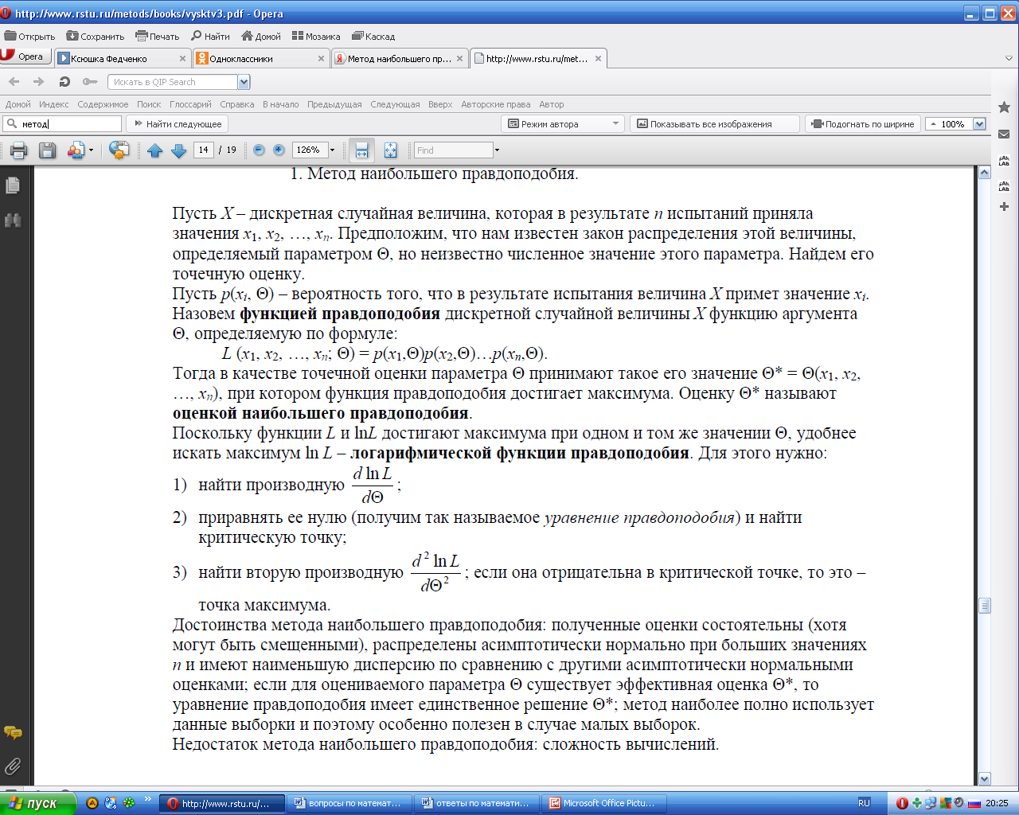Zoom out with the minus icon
The height and width of the screenshot is (815, 1019).
(x=259, y=150)
